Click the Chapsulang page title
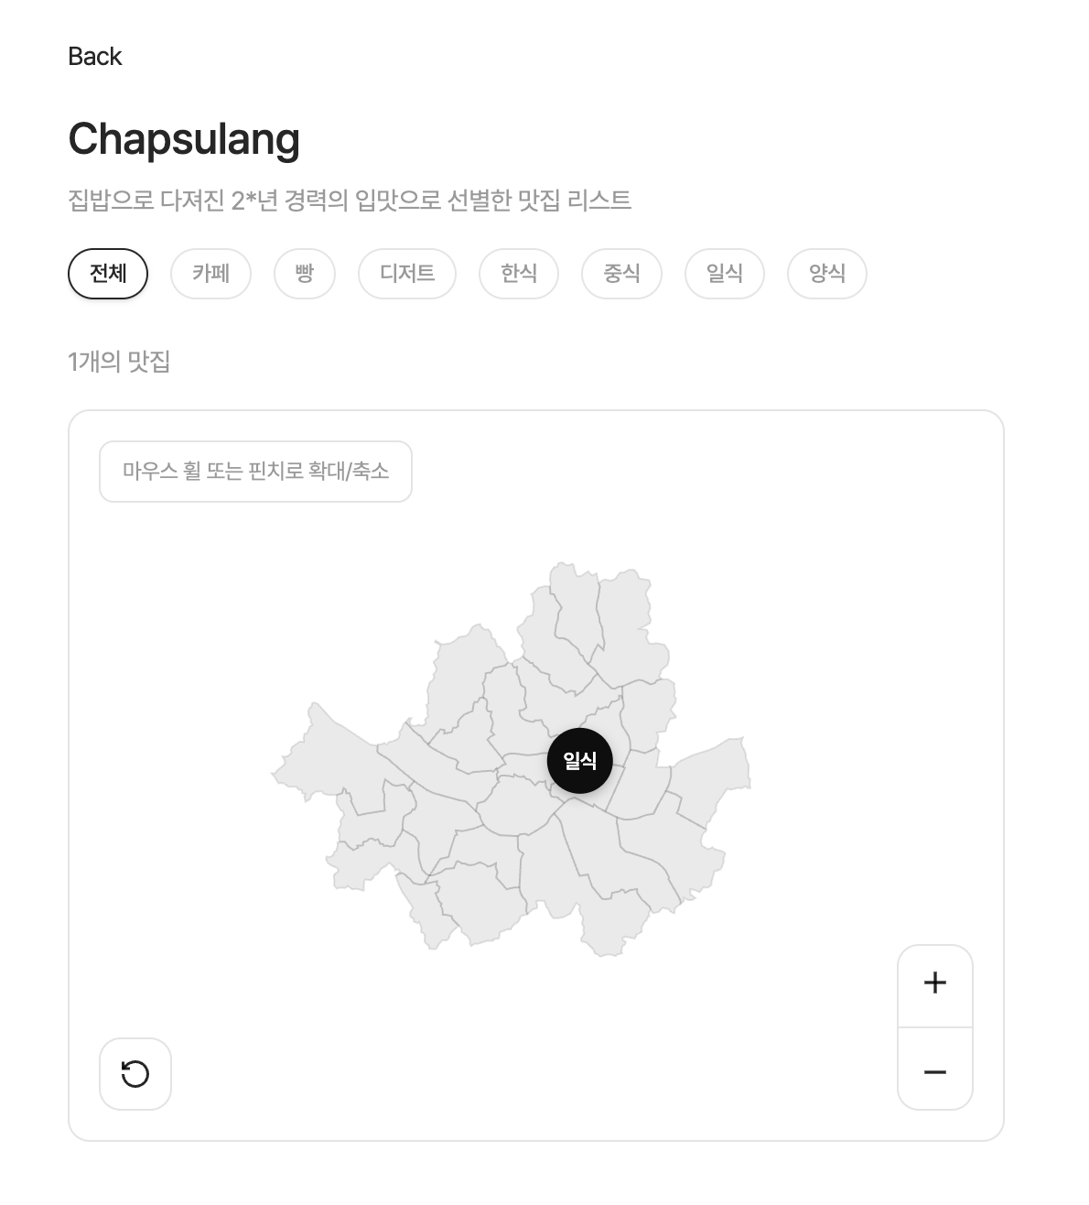 [184, 139]
